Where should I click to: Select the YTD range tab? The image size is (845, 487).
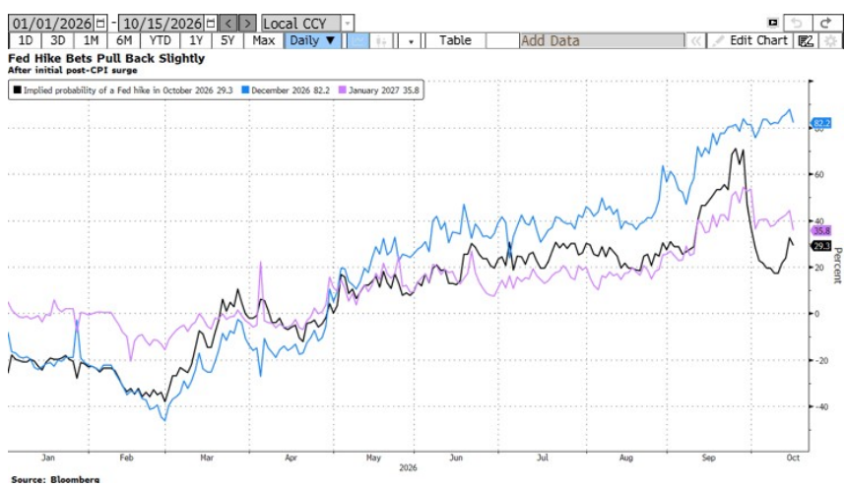[161, 40]
